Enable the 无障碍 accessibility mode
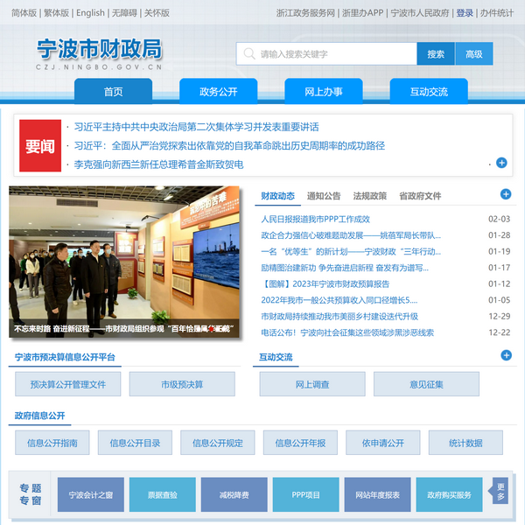525x525 pixels. pos(124,13)
